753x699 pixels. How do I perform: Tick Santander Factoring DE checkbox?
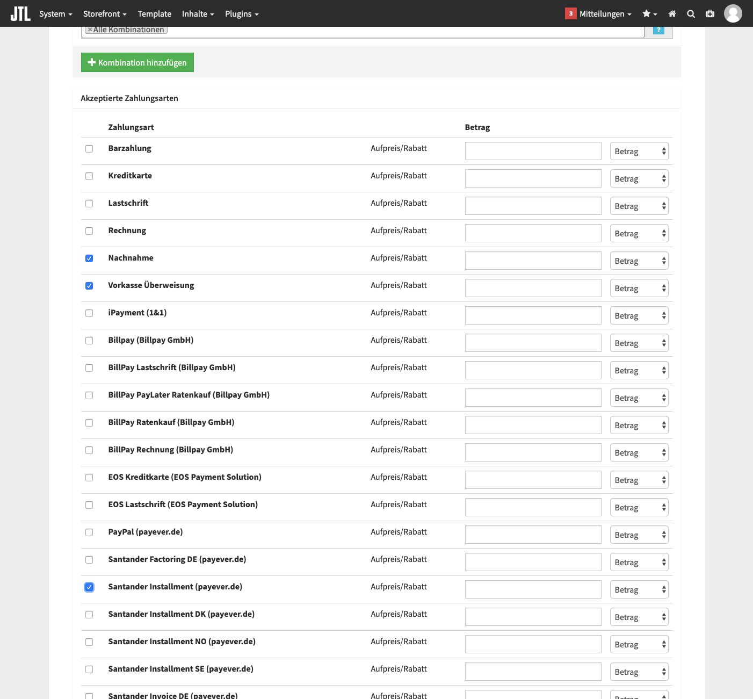point(89,560)
